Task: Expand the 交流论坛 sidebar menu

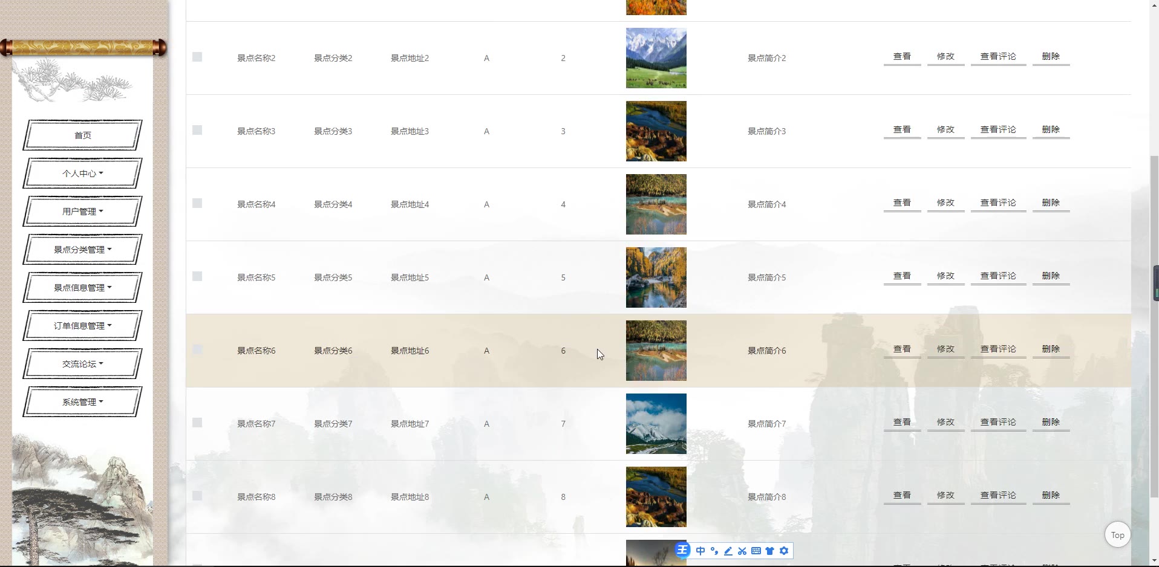Action: [x=83, y=364]
